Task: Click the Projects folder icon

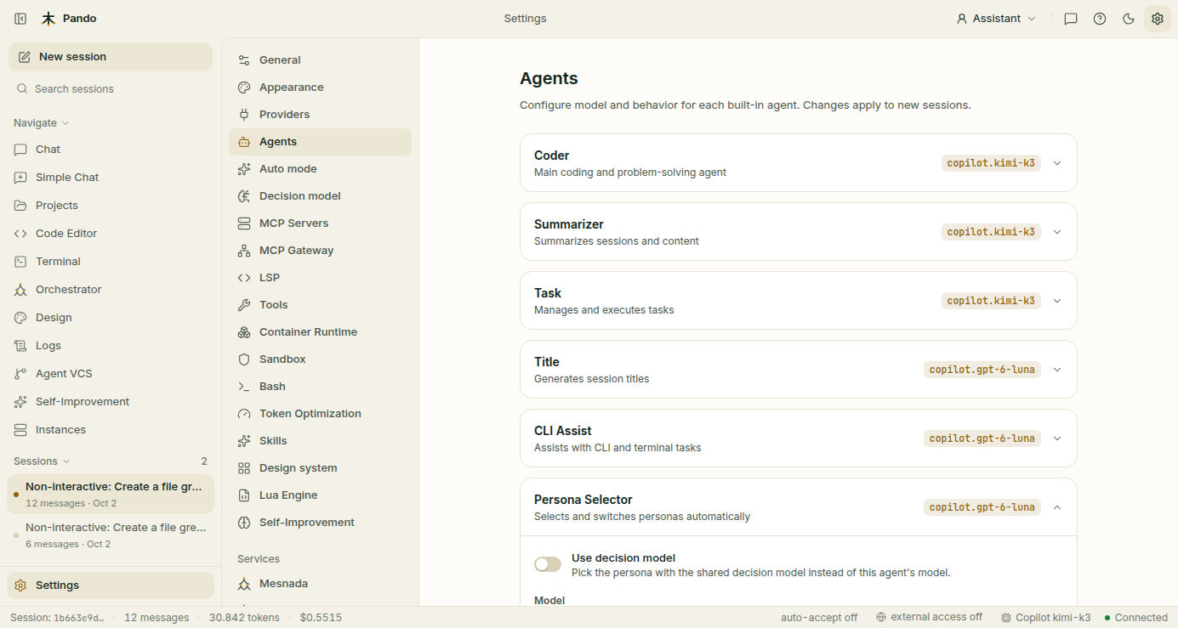Action: 20,206
